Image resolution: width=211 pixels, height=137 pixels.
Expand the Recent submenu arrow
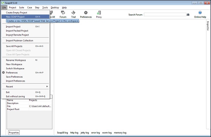point(47,86)
